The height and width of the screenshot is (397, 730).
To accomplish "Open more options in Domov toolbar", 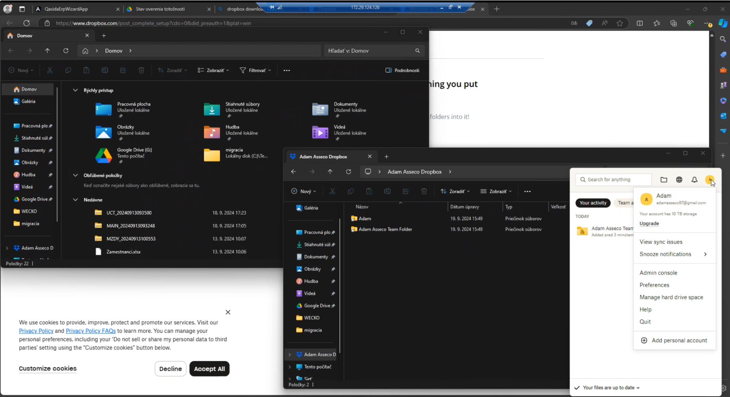I will coord(286,70).
